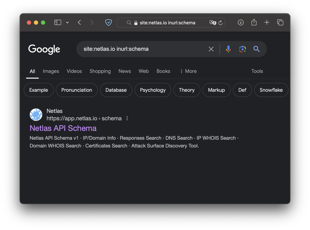Click the magnifying glass to search
The width and height of the screenshot is (310, 230).
256,49
